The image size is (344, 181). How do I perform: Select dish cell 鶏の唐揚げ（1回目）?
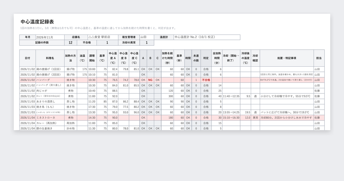(x=50, y=69)
